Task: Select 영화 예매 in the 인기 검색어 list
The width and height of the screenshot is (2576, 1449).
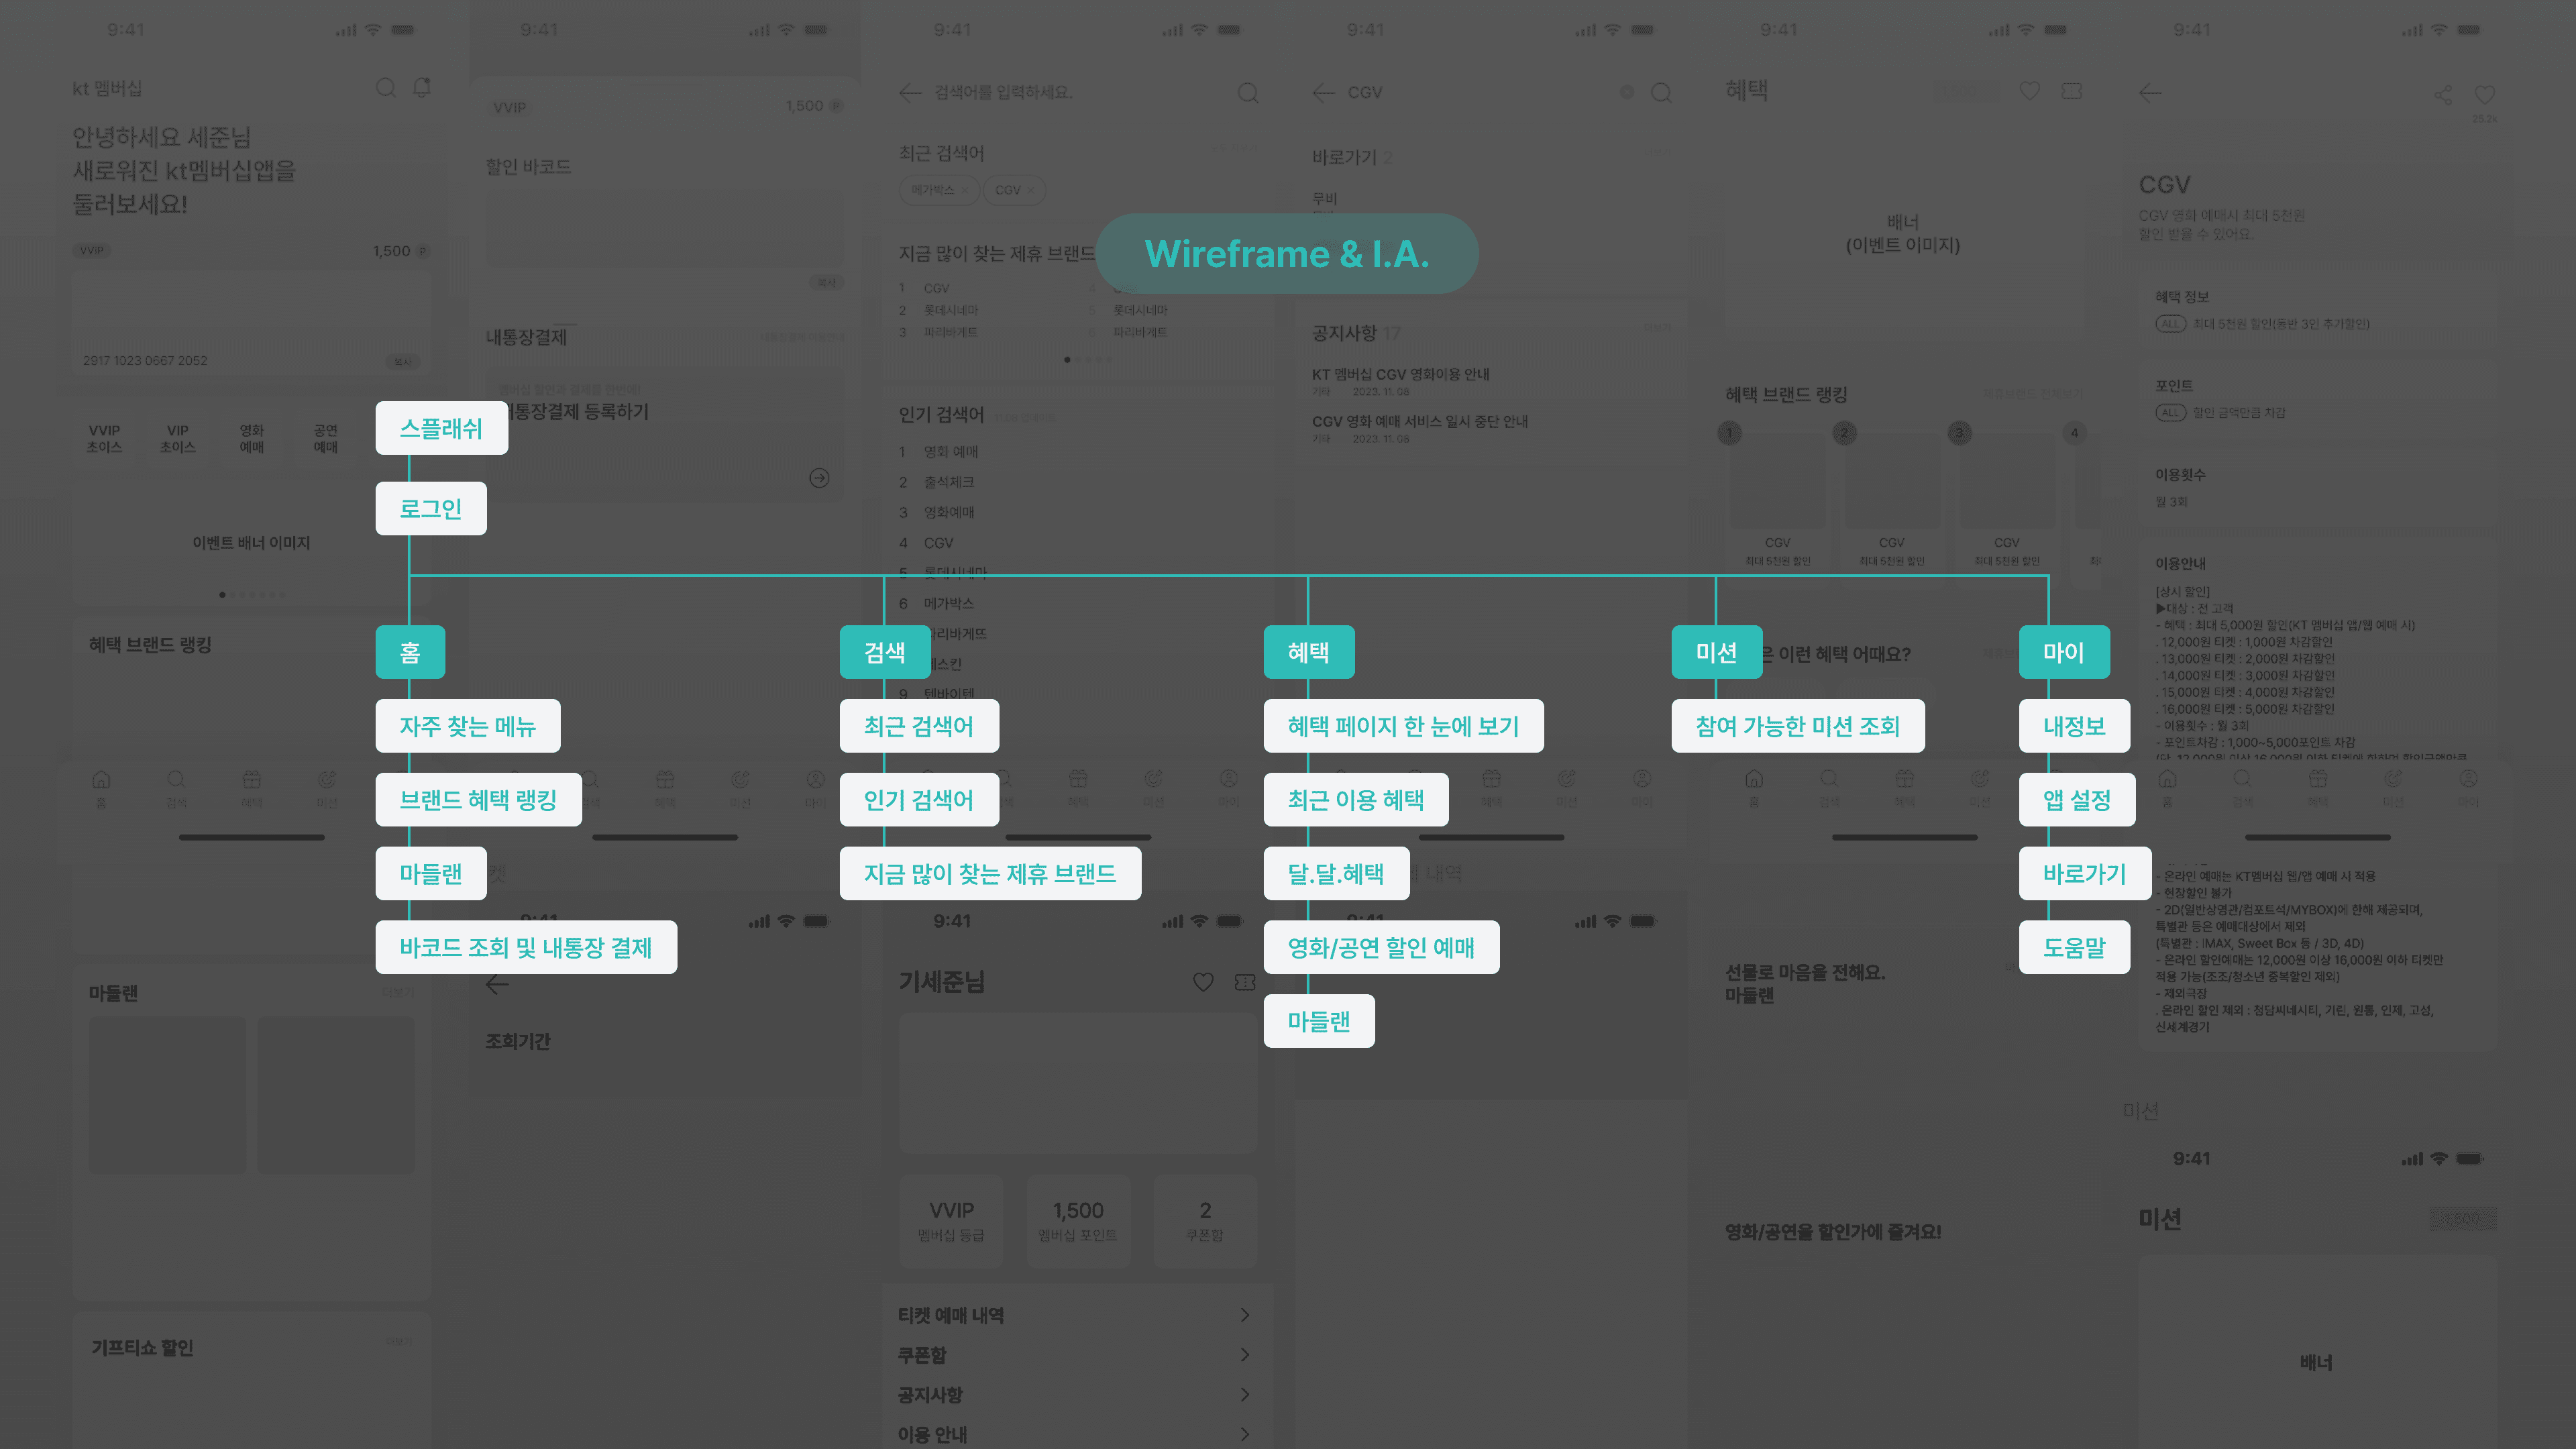Action: point(951,452)
